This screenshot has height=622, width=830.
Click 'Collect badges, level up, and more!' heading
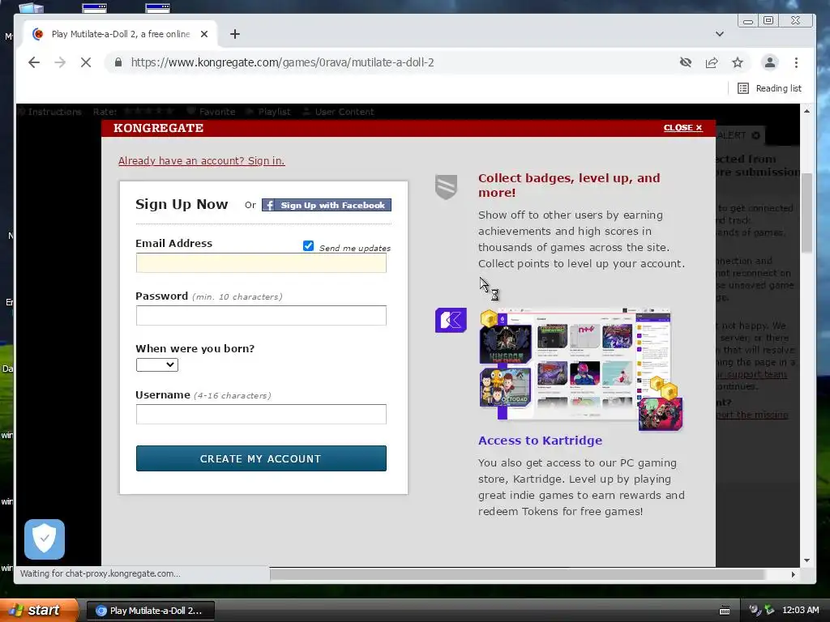coord(569,185)
